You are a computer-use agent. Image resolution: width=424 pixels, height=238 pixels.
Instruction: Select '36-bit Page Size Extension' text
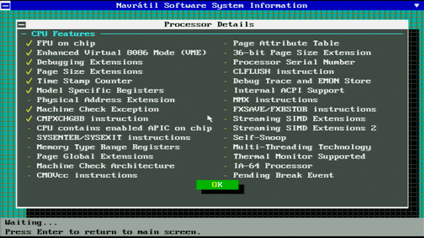[302, 53]
